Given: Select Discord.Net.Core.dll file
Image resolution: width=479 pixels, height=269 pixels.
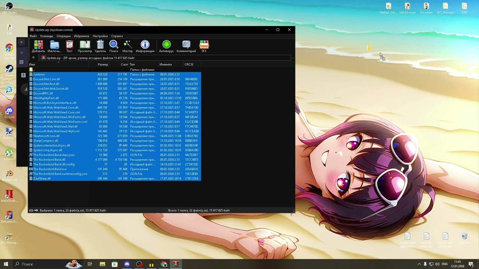Looking at the screenshot, I should (115, 79).
